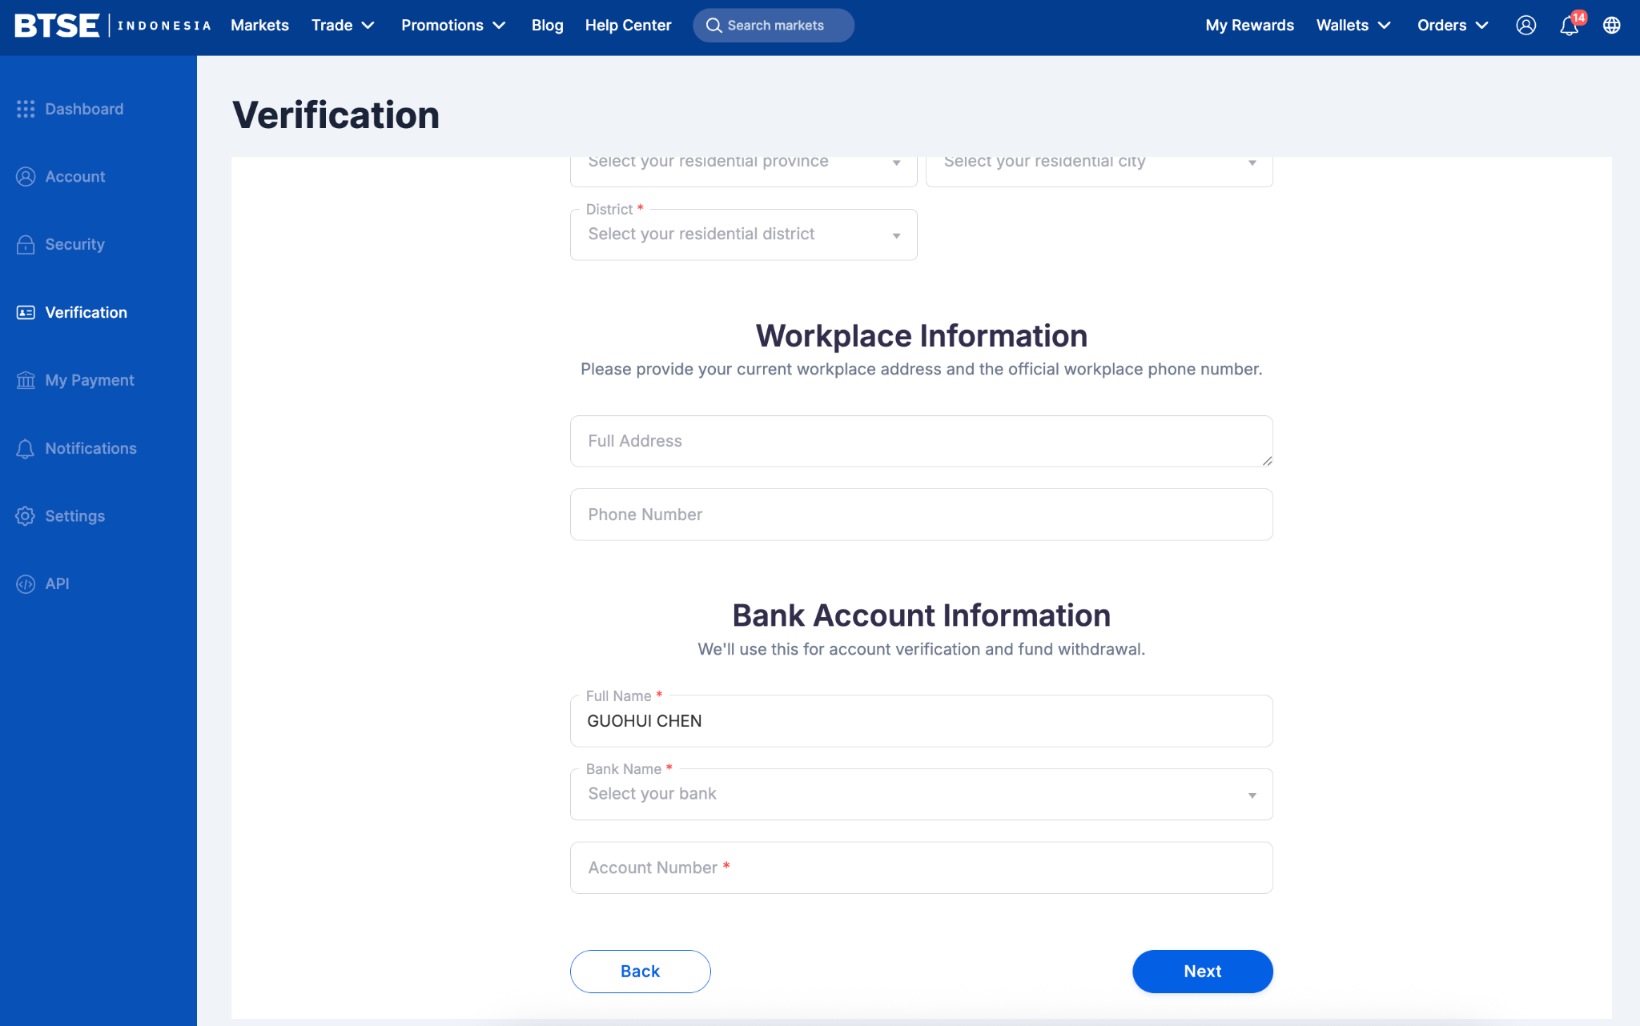Click the Account Number field

tap(922, 868)
